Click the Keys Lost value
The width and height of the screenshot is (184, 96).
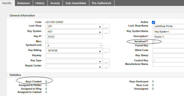pyautogui.click(x=153, y=85)
